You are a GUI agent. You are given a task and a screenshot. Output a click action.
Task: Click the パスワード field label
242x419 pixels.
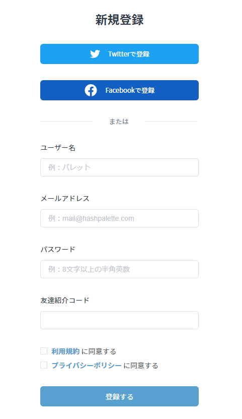pyautogui.click(x=58, y=249)
